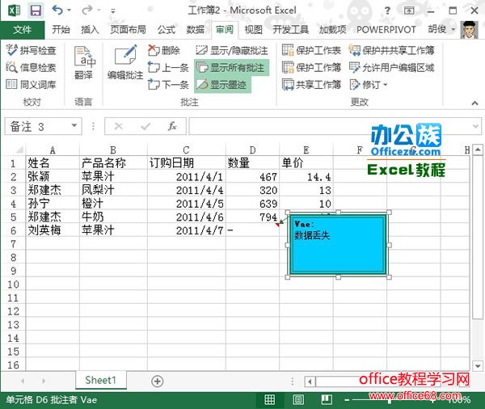The height and width of the screenshot is (409, 485).
Task: Click the Cancel X button in formula bar
Action: 119,126
